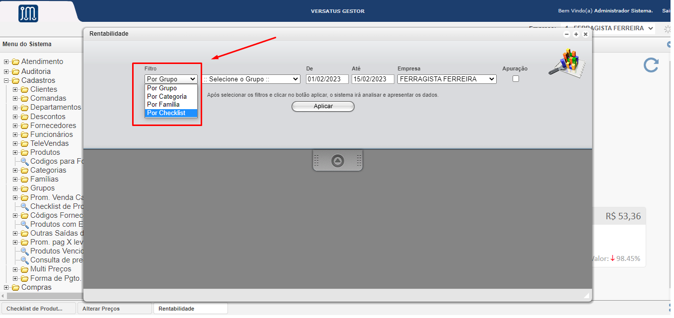Open Codigos para search icon item

[25, 161]
